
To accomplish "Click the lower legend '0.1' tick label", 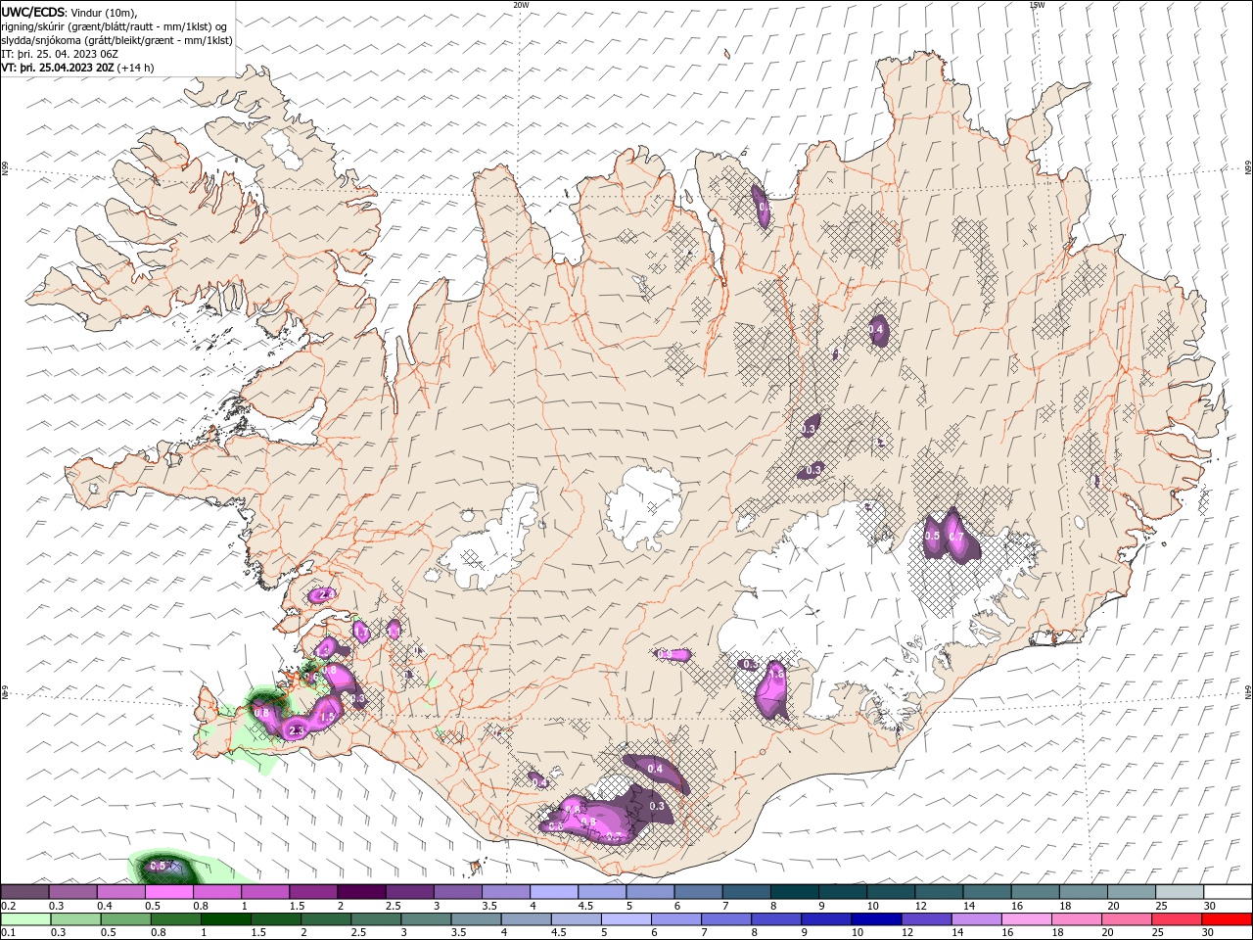I will point(8,933).
